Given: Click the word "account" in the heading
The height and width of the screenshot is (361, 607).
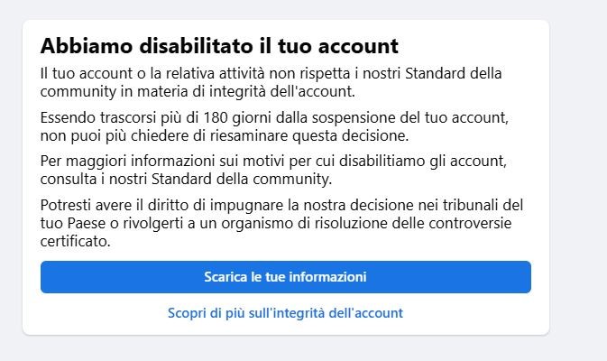Looking at the screenshot, I should 358,47.
